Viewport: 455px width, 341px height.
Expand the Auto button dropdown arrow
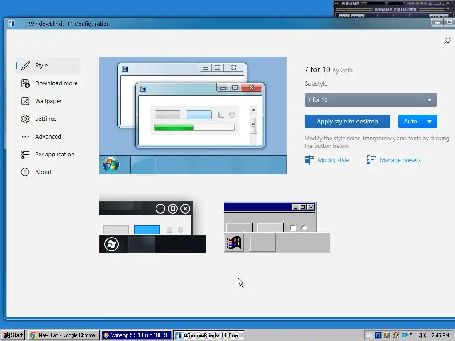point(430,122)
